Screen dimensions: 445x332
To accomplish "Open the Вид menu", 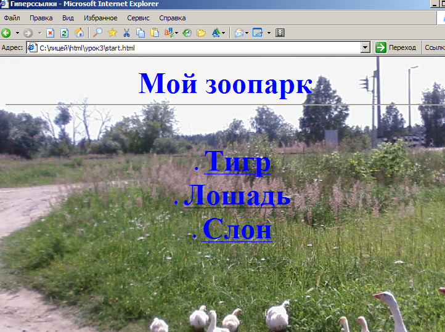I will (68, 18).
